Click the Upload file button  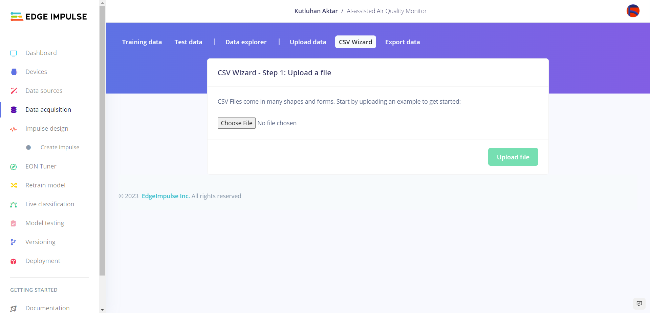(x=513, y=157)
